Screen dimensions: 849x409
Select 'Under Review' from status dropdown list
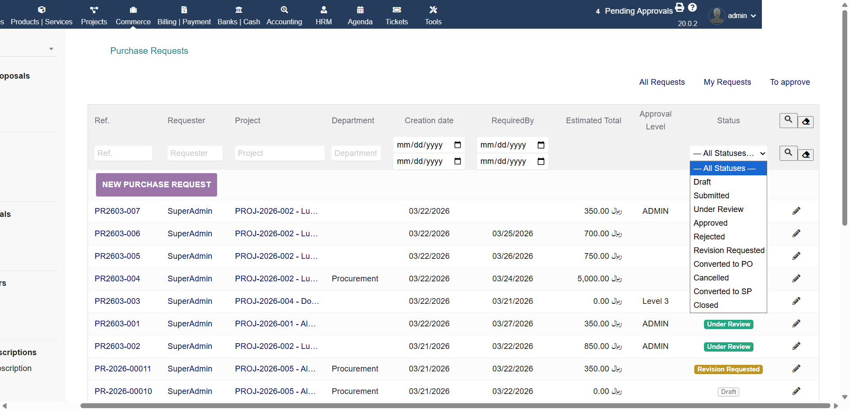[x=718, y=209]
